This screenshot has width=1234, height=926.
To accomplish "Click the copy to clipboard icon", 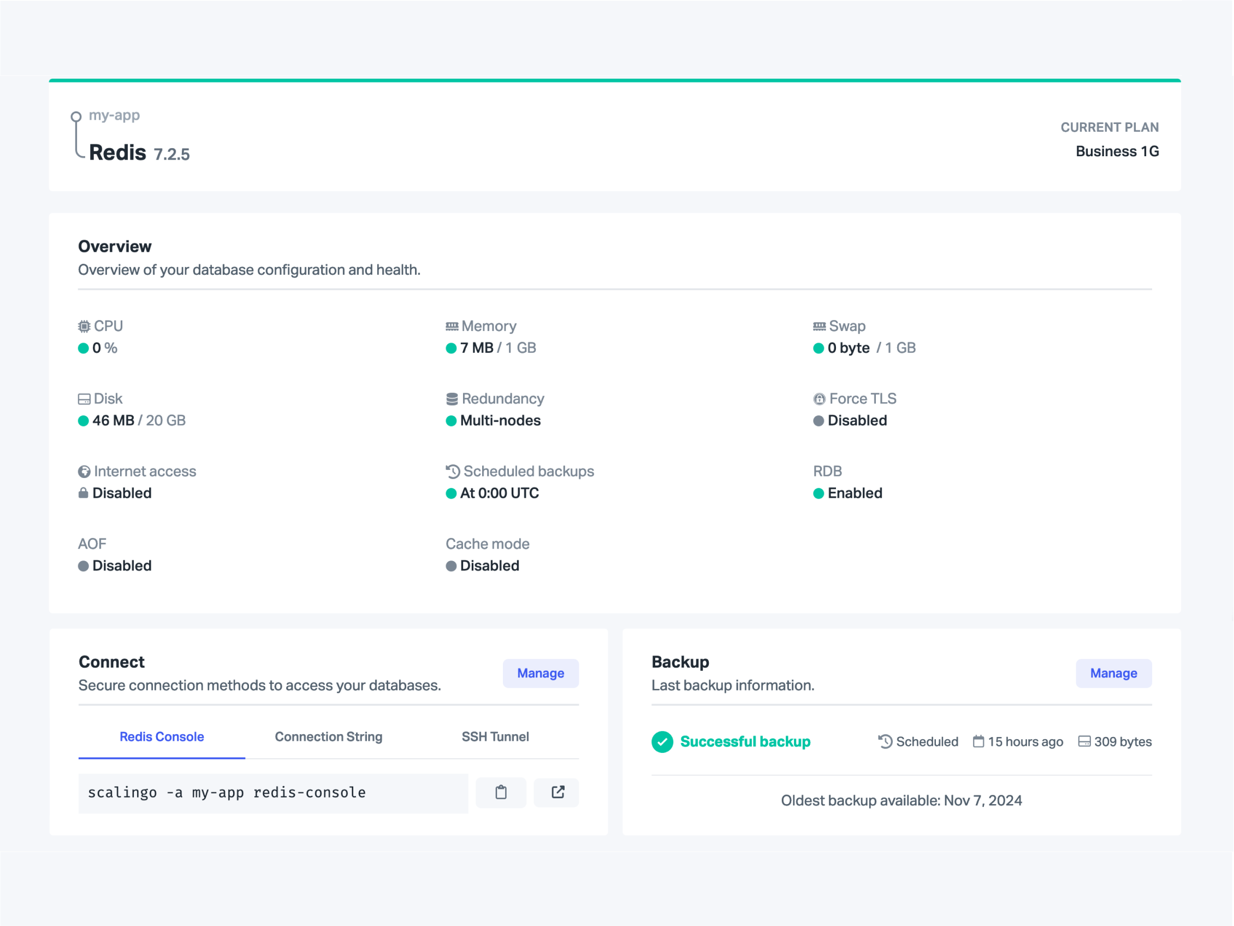I will tap(500, 792).
